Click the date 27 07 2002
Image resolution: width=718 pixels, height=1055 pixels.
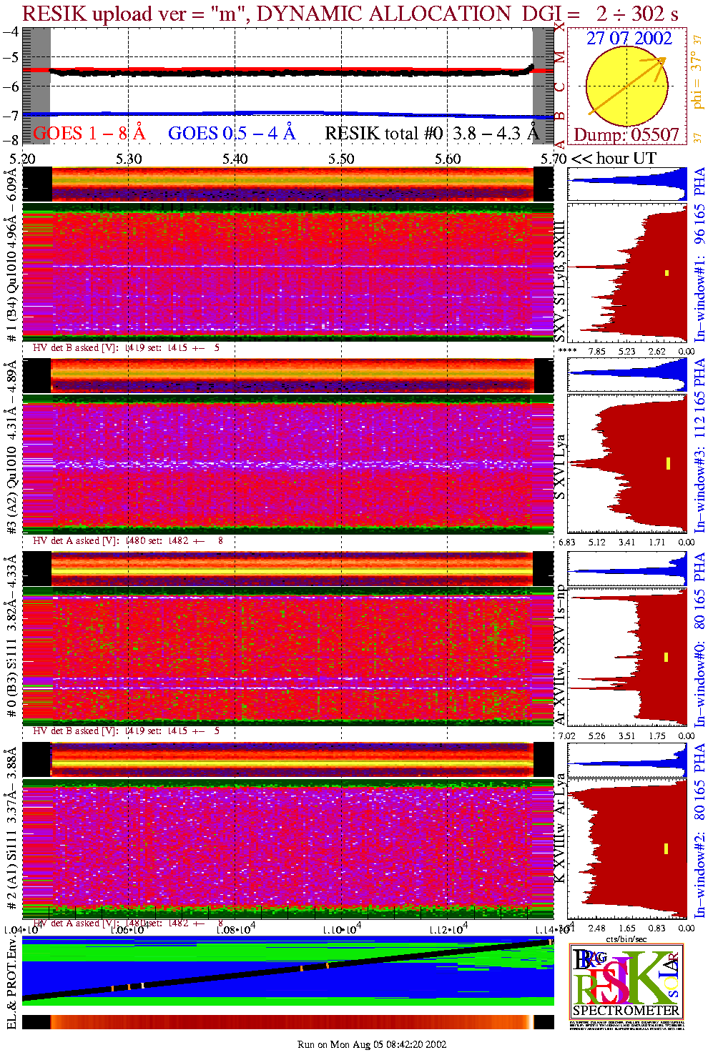629,39
